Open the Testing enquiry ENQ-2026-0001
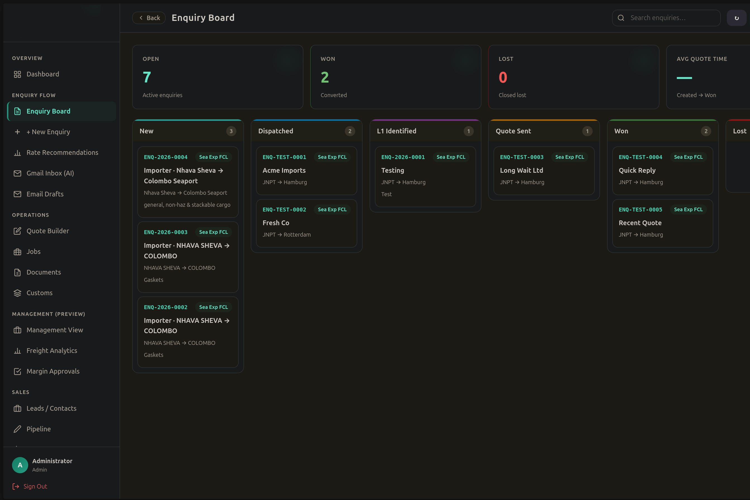 [x=426, y=177]
